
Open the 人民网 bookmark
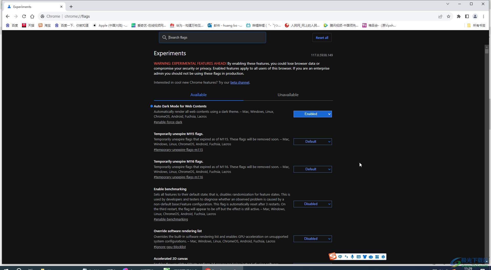tap(303, 25)
